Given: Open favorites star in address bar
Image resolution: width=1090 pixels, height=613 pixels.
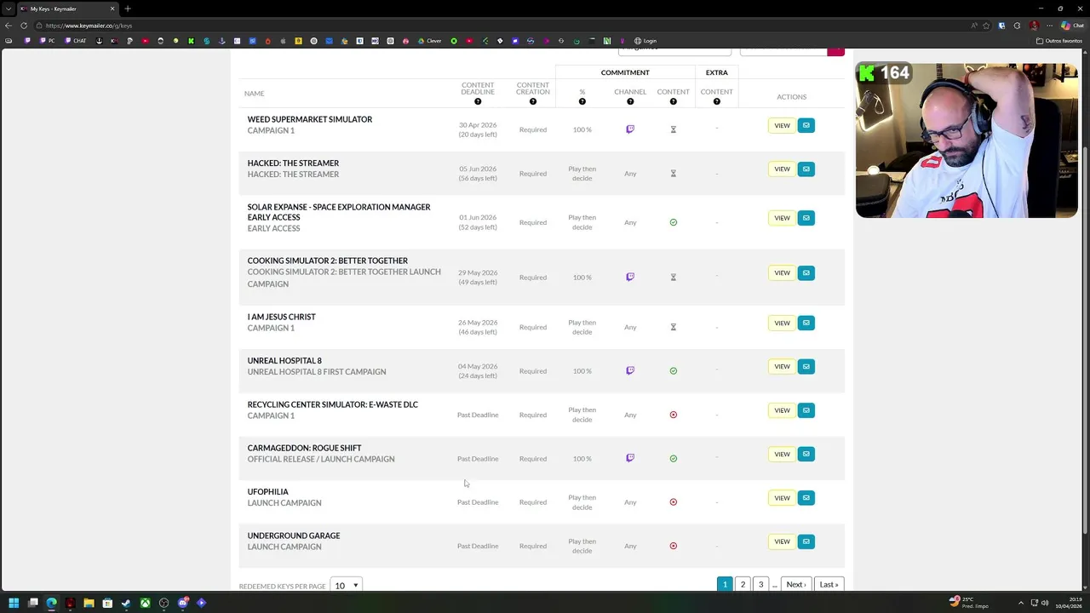Looking at the screenshot, I should pyautogui.click(x=988, y=26).
